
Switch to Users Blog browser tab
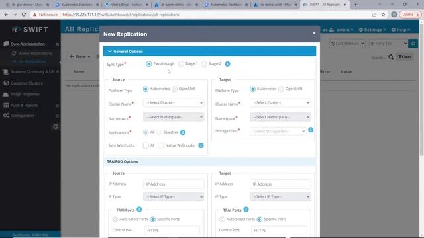(127, 5)
